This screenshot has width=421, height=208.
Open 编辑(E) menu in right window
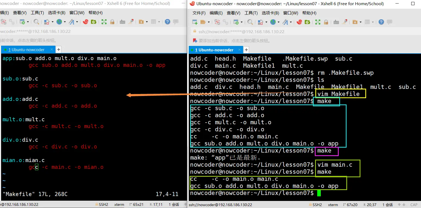click(216, 13)
